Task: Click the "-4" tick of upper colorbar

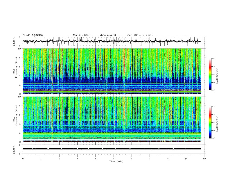Action: [x=214, y=67]
